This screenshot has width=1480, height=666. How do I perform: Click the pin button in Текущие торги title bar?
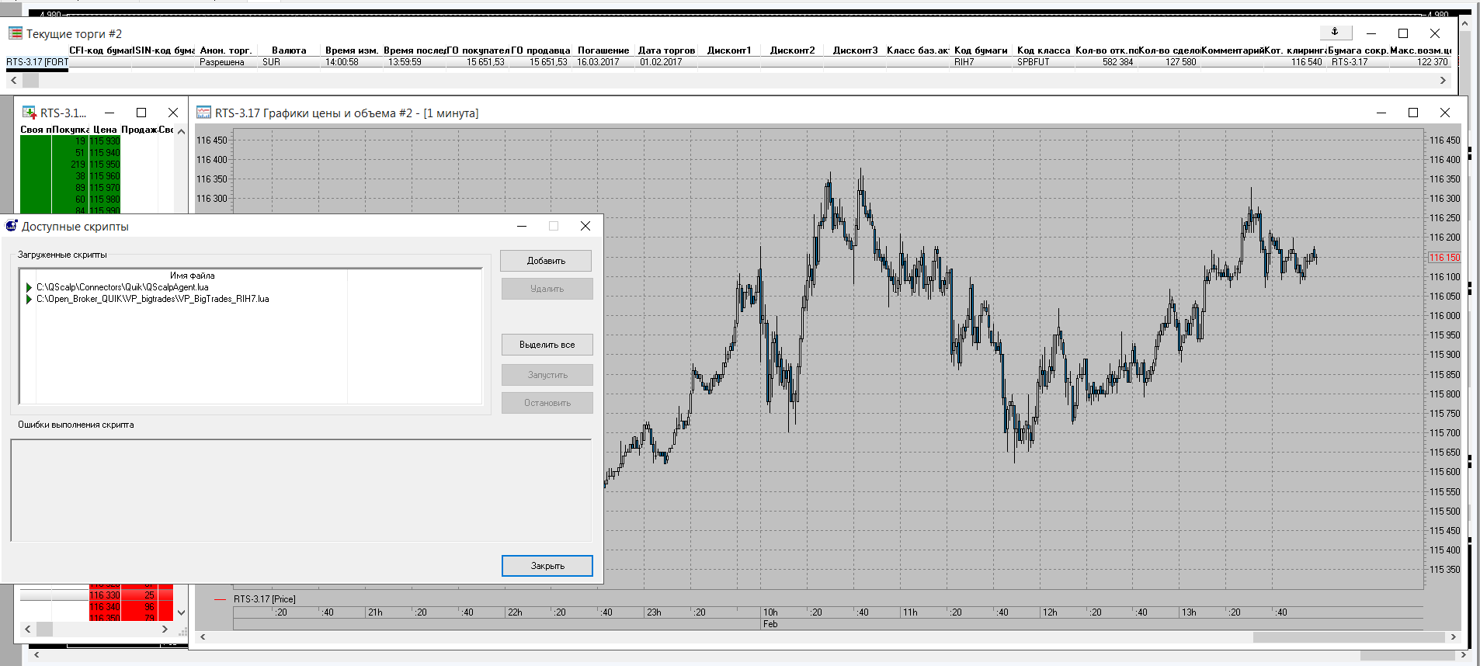coord(1335,33)
